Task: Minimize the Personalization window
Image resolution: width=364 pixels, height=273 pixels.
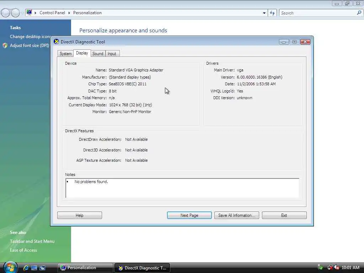Action: [337, 3]
